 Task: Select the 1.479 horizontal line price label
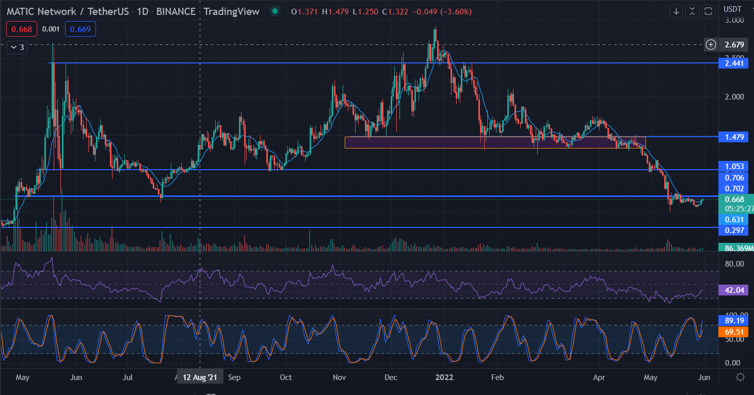point(733,137)
